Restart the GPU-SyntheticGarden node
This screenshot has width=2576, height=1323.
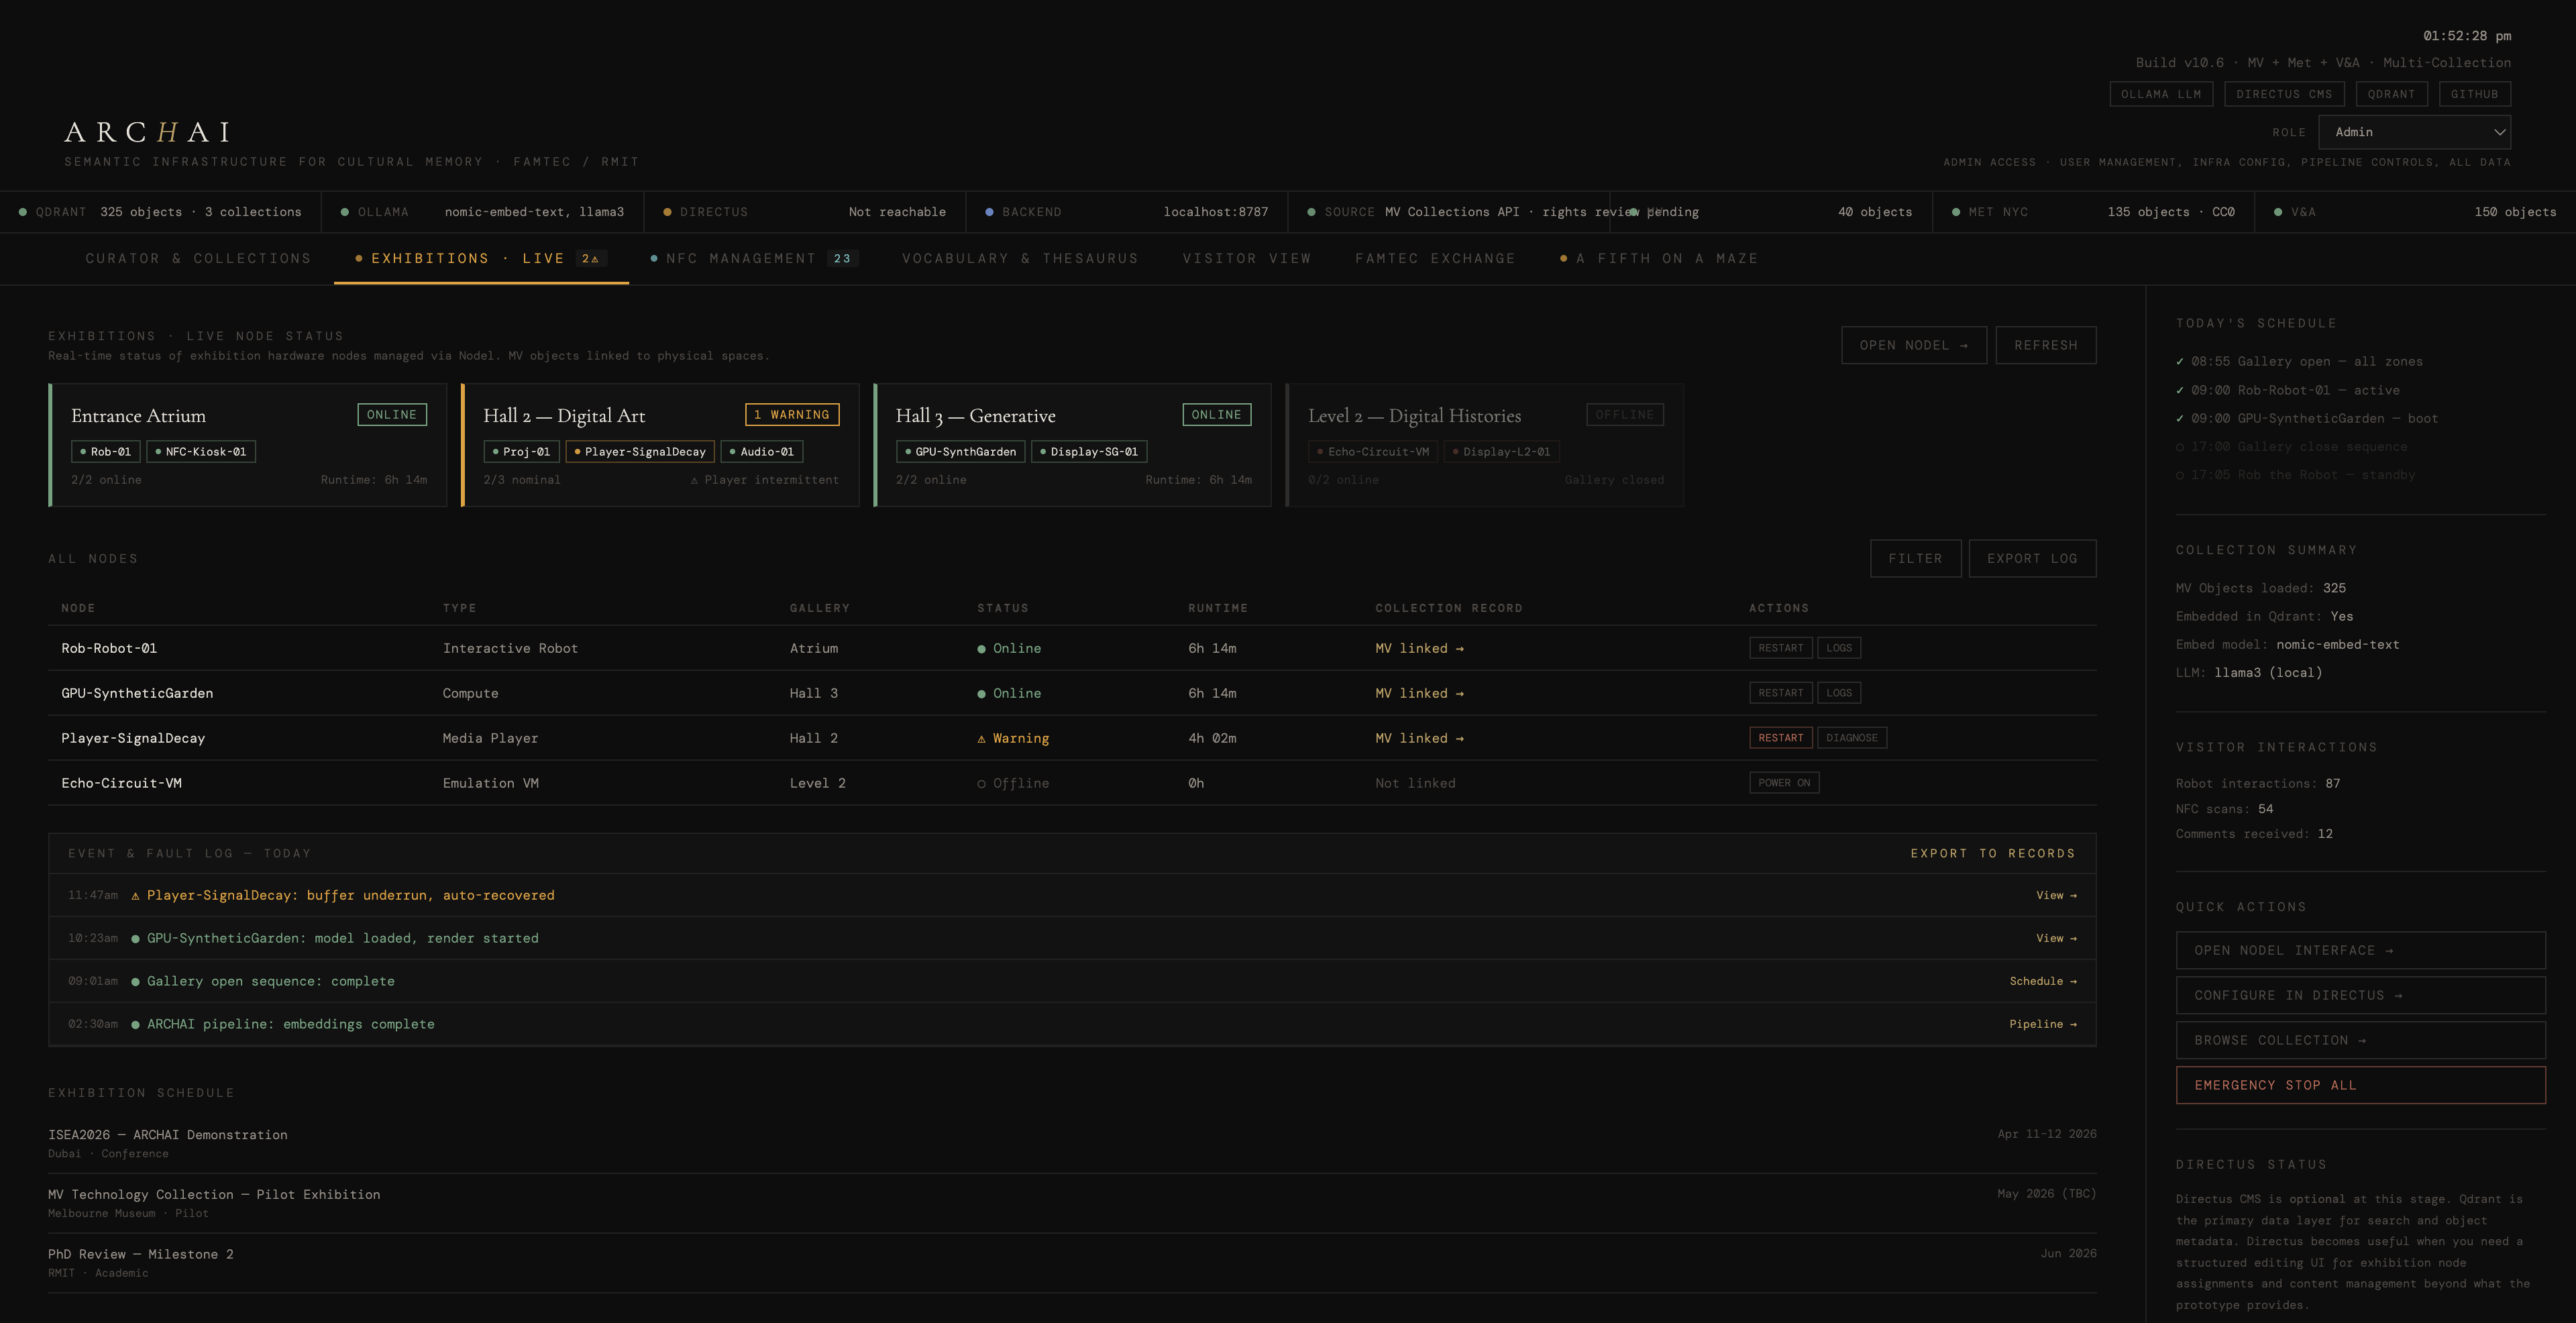pos(1780,693)
